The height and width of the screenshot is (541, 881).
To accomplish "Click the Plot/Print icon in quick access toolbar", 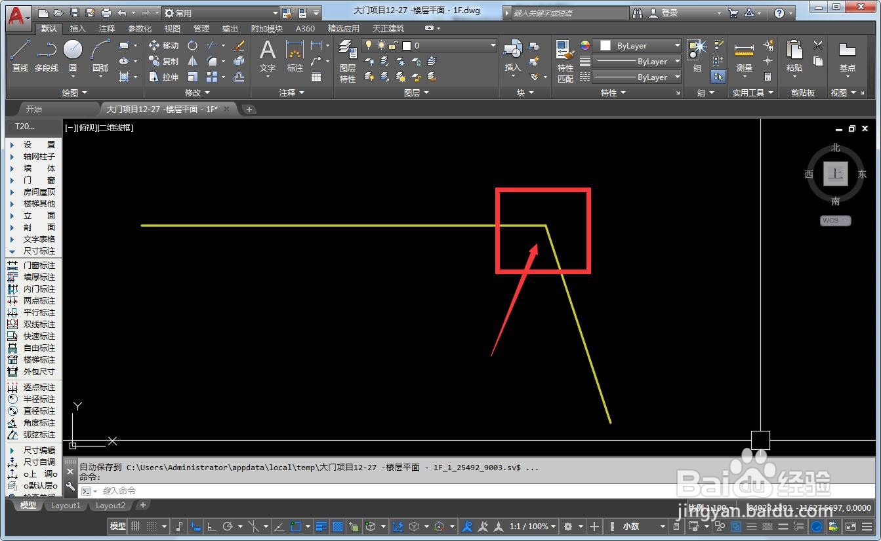I will [x=106, y=12].
